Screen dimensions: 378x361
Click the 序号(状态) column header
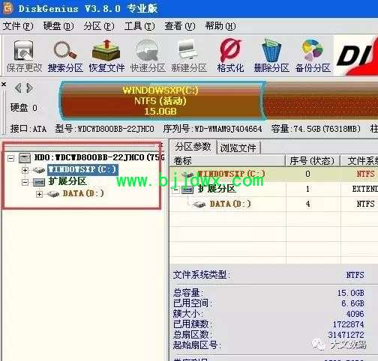click(312, 160)
